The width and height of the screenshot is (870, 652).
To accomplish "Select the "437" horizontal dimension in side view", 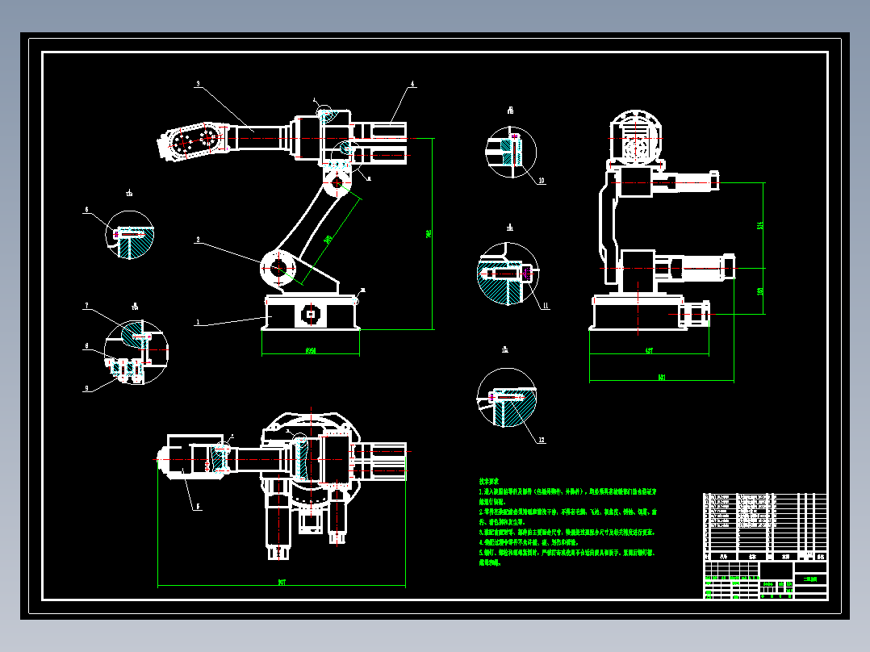I will coord(649,351).
